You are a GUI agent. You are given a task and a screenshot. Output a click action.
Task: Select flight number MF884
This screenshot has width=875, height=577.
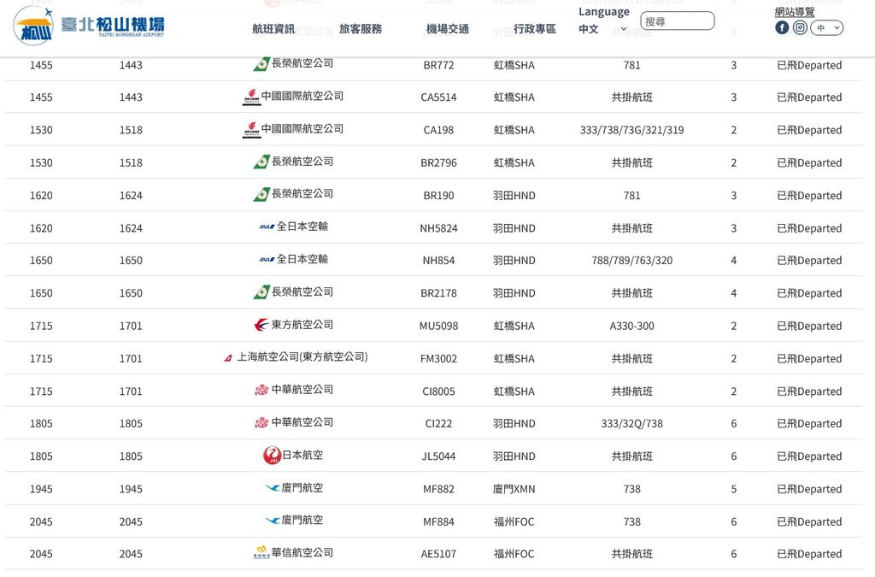coord(438,522)
